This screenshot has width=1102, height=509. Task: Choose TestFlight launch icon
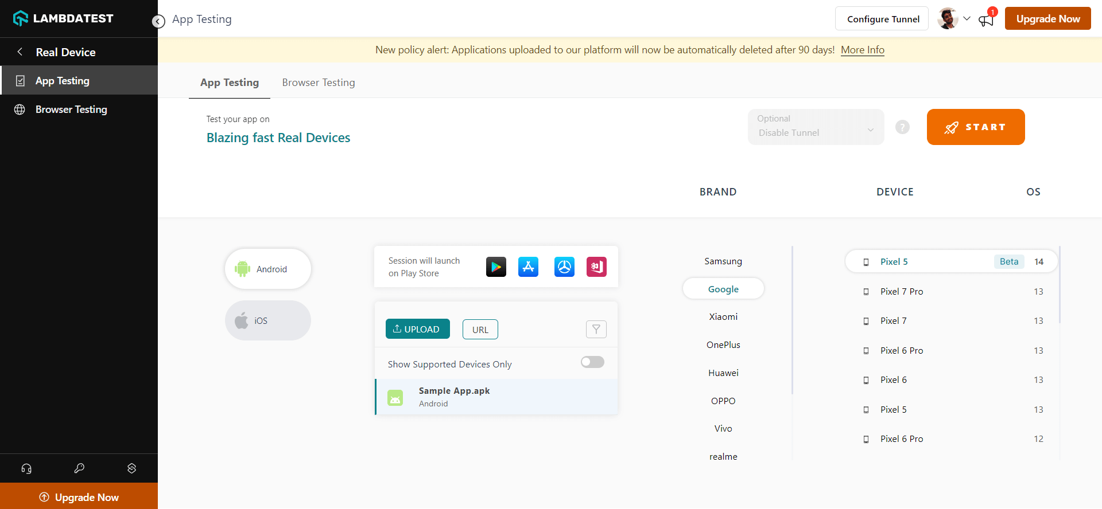tap(564, 267)
